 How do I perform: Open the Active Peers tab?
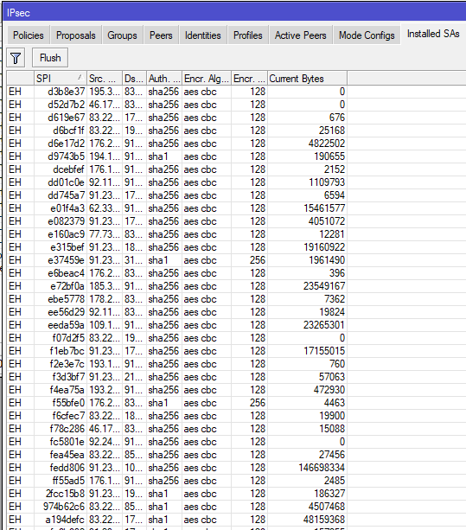pos(300,35)
